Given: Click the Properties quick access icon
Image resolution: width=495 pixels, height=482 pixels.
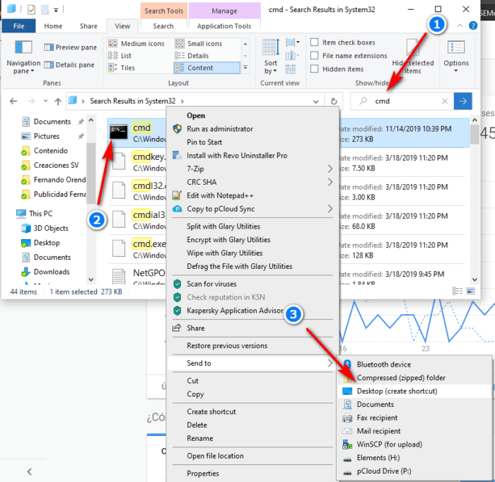Looking at the screenshot, I should pyautogui.click(x=31, y=10).
